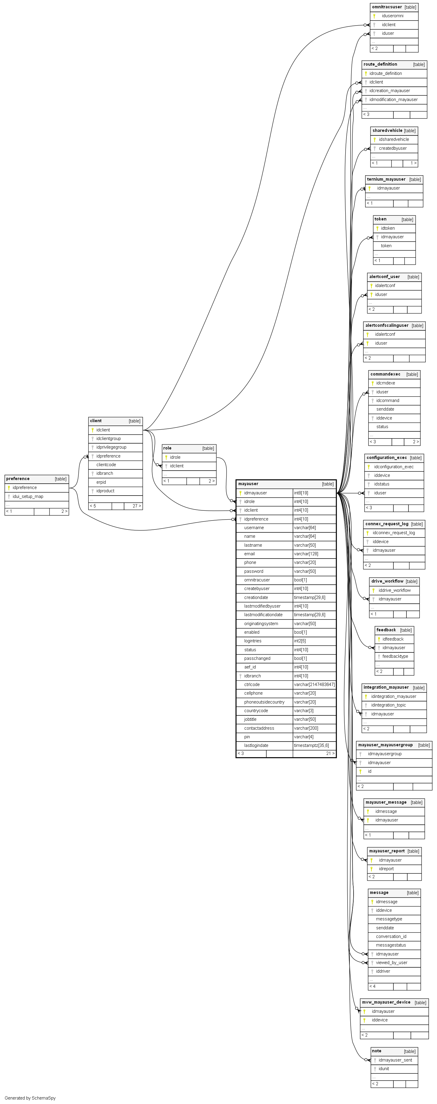Viewport: 437px width, 1104px height.
Task: Open the mayauser_mayausergroup table header
Action: [385, 745]
